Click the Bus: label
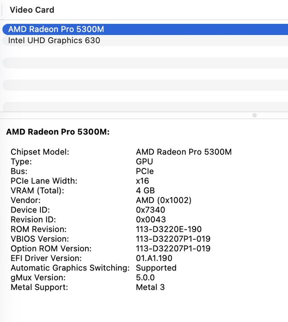Image resolution: width=288 pixels, height=322 pixels. pos(19,171)
